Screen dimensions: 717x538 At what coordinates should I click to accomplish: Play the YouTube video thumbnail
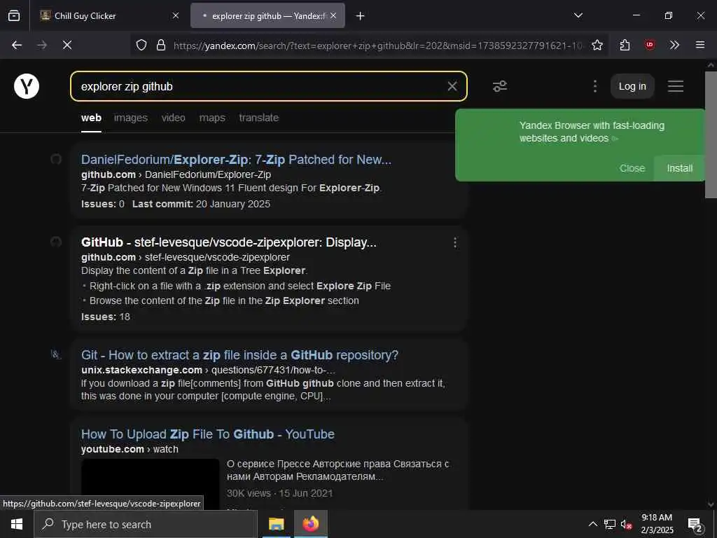[151, 484]
